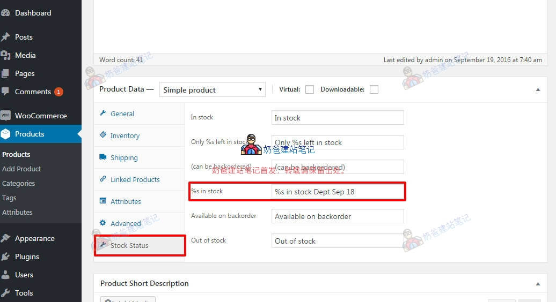Click the '%s in stock' text field
The width and height of the screenshot is (556, 302).
[x=338, y=192]
